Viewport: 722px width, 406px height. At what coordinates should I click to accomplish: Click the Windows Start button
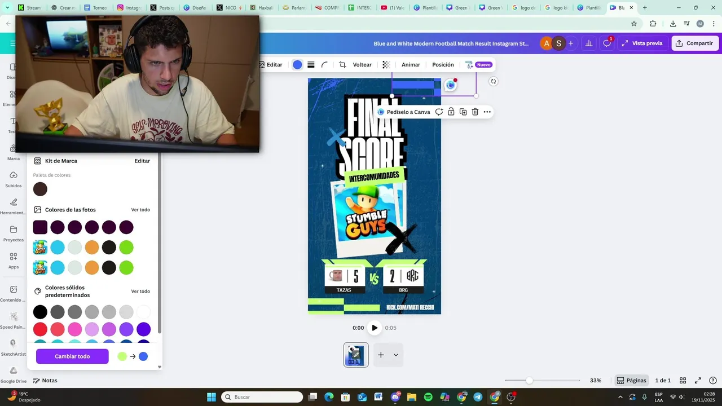pyautogui.click(x=212, y=397)
